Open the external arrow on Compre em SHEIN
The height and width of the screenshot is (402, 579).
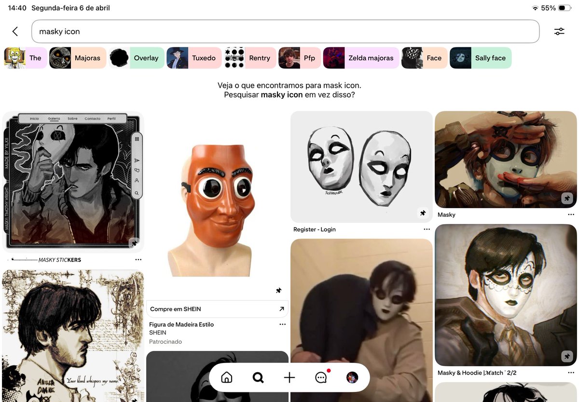(282, 309)
